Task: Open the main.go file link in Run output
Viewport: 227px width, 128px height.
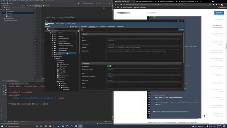Action: [x=34, y=98]
